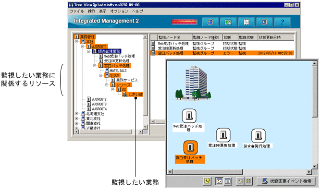This screenshot has height=190, width=321.
Task: Expand the 東北支社 branch
Action: [x=77, y=119]
